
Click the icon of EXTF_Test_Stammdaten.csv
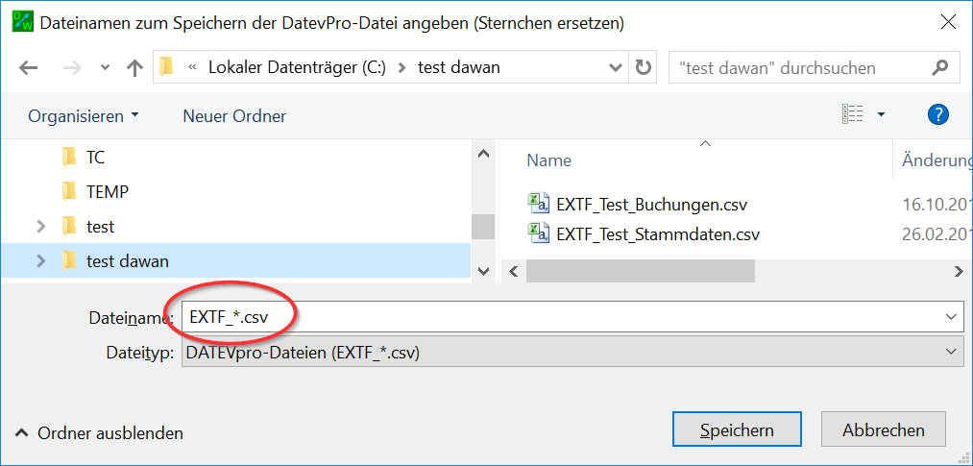538,233
